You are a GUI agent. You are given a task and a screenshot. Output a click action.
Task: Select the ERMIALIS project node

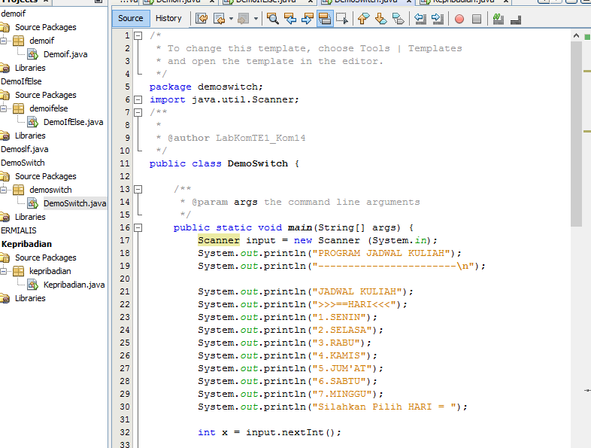pos(19,230)
